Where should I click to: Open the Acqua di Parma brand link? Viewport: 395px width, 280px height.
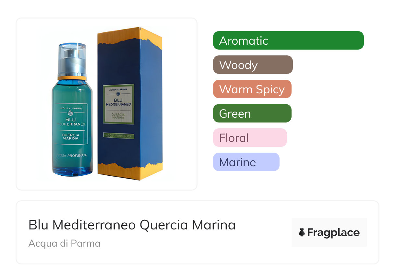pos(65,243)
